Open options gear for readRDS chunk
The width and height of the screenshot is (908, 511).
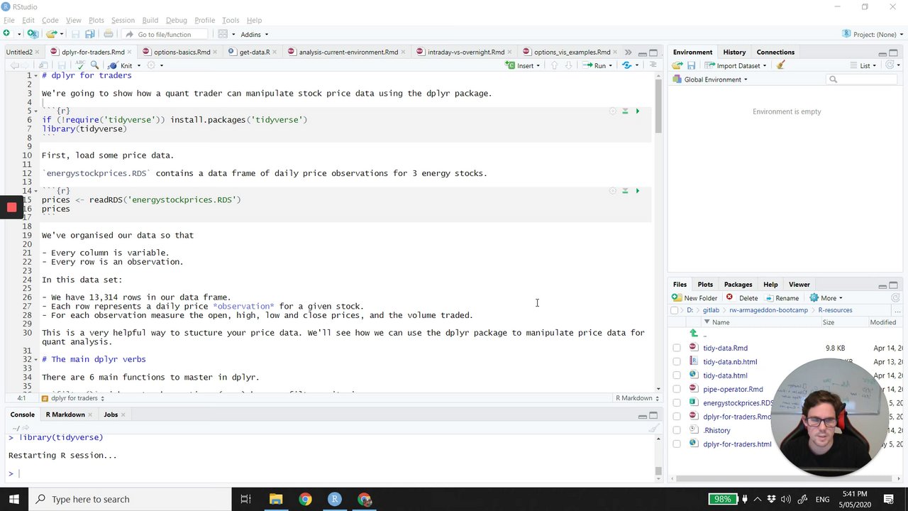click(613, 191)
